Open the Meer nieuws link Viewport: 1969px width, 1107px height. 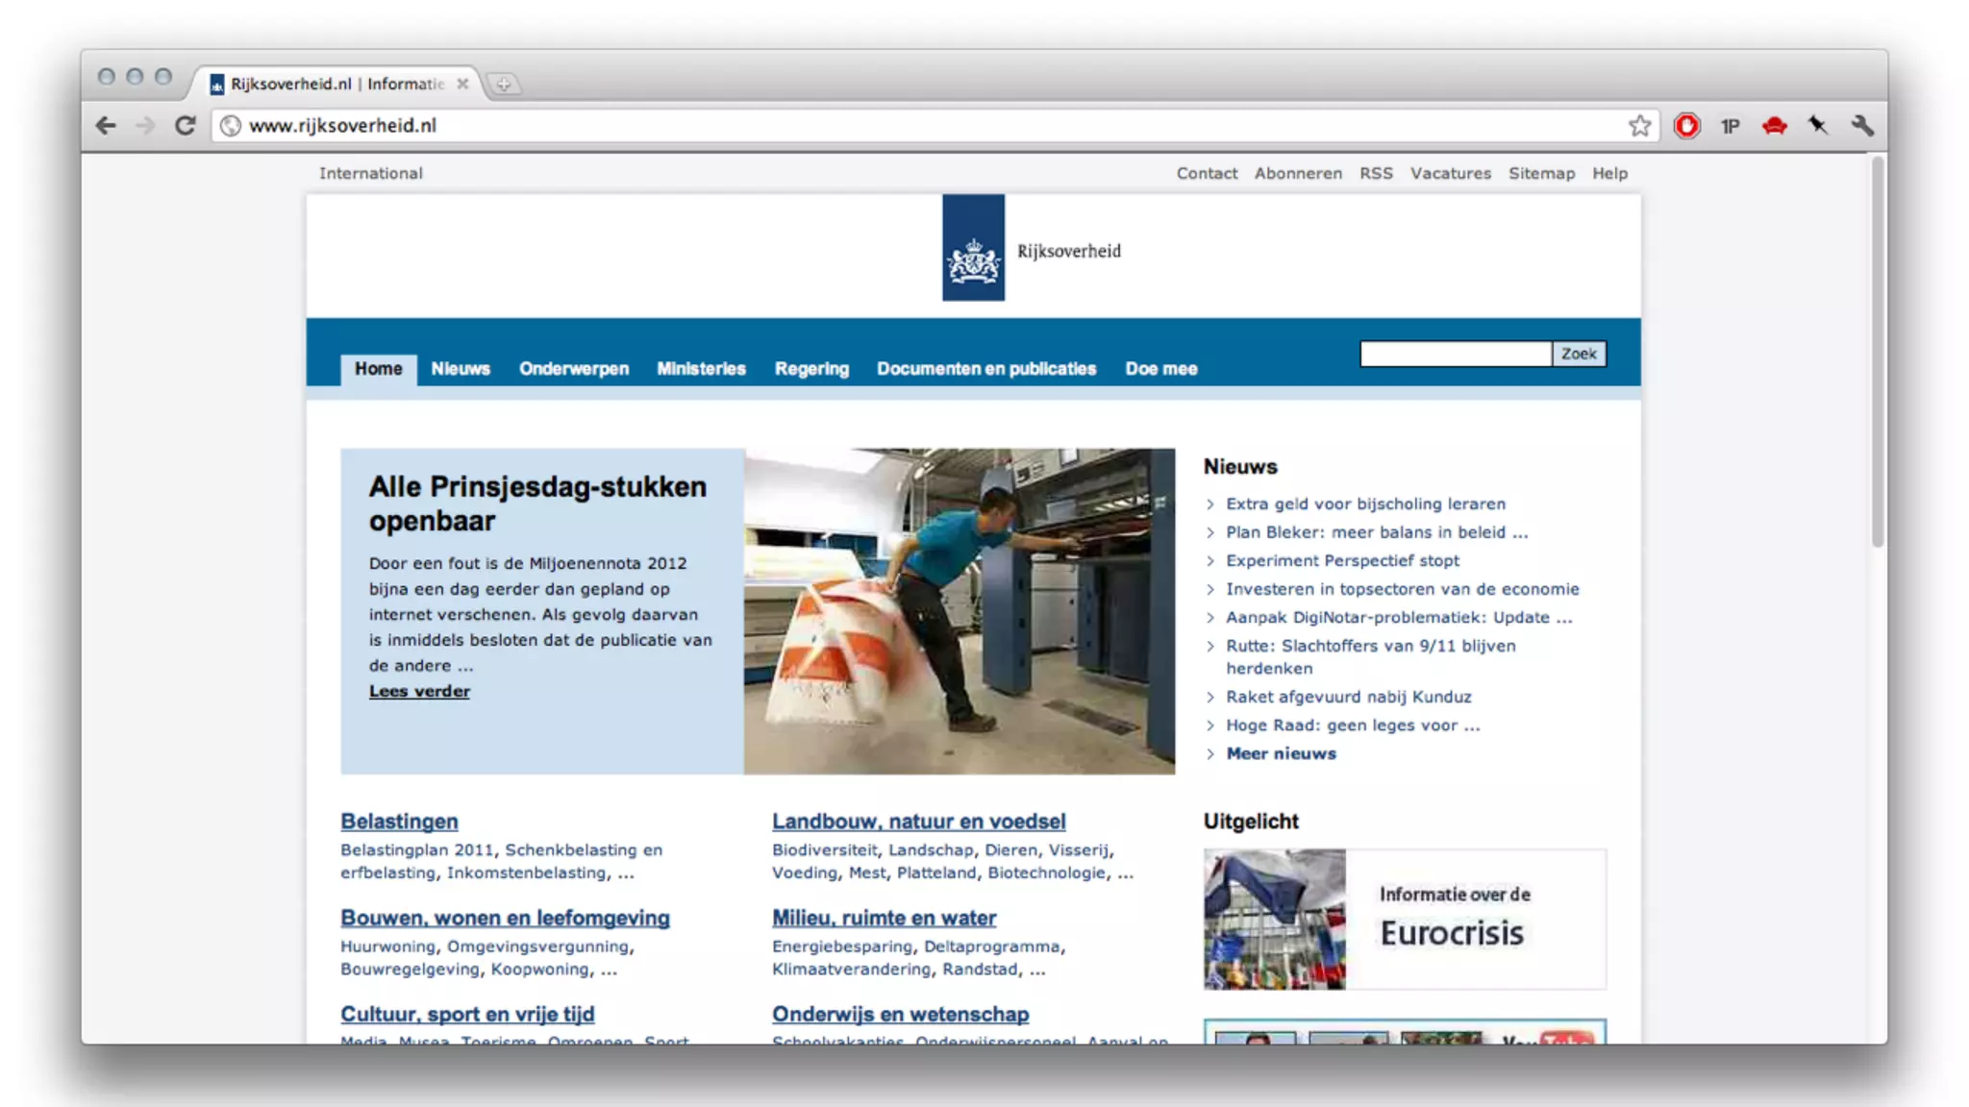(x=1281, y=754)
